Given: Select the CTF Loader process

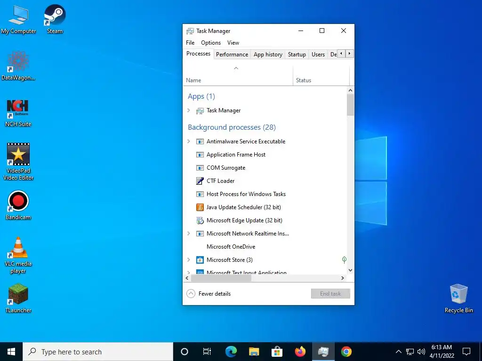Looking at the screenshot, I should pyautogui.click(x=265, y=181).
